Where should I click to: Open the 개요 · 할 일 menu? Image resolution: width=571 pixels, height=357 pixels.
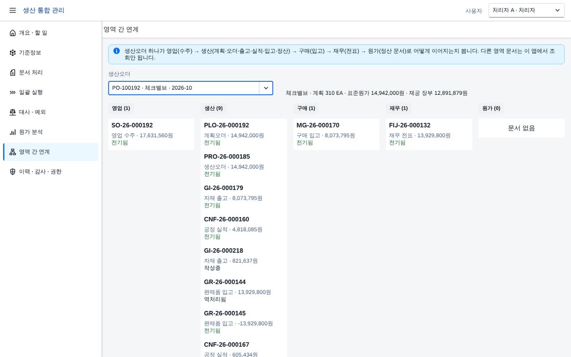pyautogui.click(x=51, y=33)
